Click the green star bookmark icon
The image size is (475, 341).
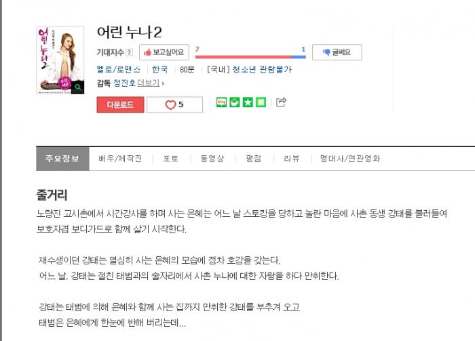coord(248,102)
